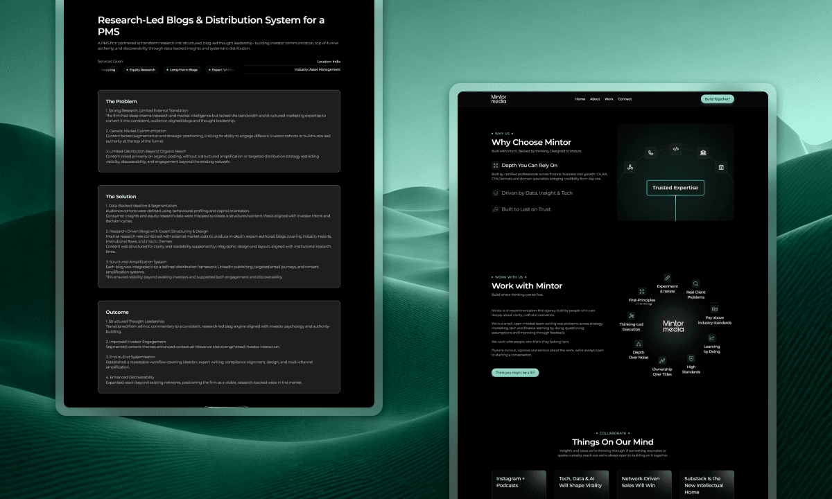832x499 pixels.
Task: Open Substack Is the New Intellectual Home card
Action: pyautogui.click(x=707, y=484)
